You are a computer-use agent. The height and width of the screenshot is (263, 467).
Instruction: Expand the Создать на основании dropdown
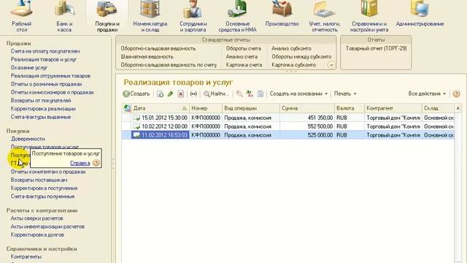click(x=298, y=94)
